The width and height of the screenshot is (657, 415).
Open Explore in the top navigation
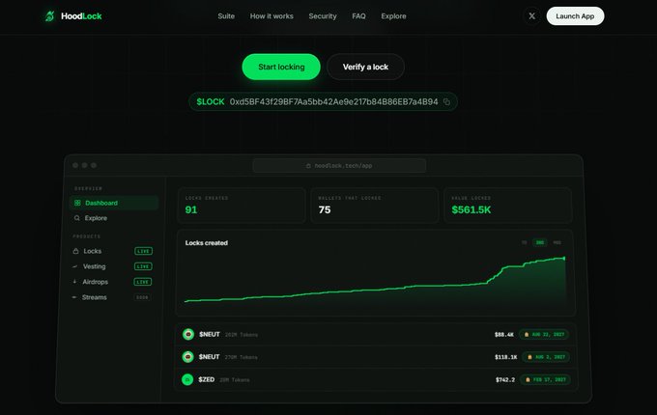[393, 16]
